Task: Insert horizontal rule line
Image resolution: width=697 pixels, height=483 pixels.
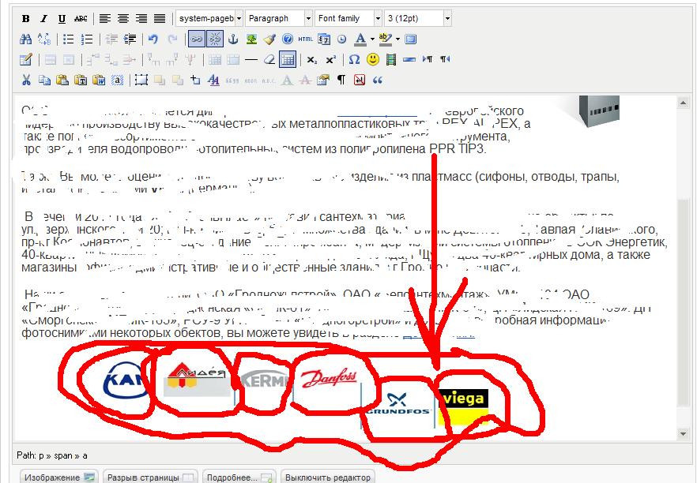Action: click(251, 59)
